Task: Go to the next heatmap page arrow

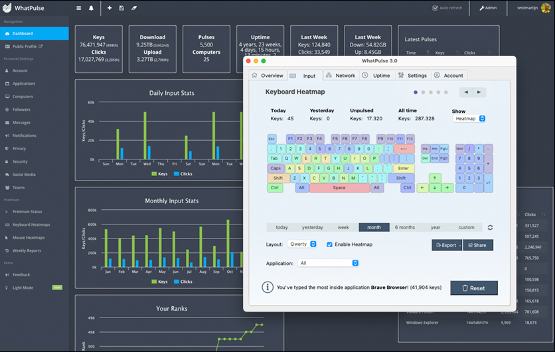Action: tap(479, 92)
